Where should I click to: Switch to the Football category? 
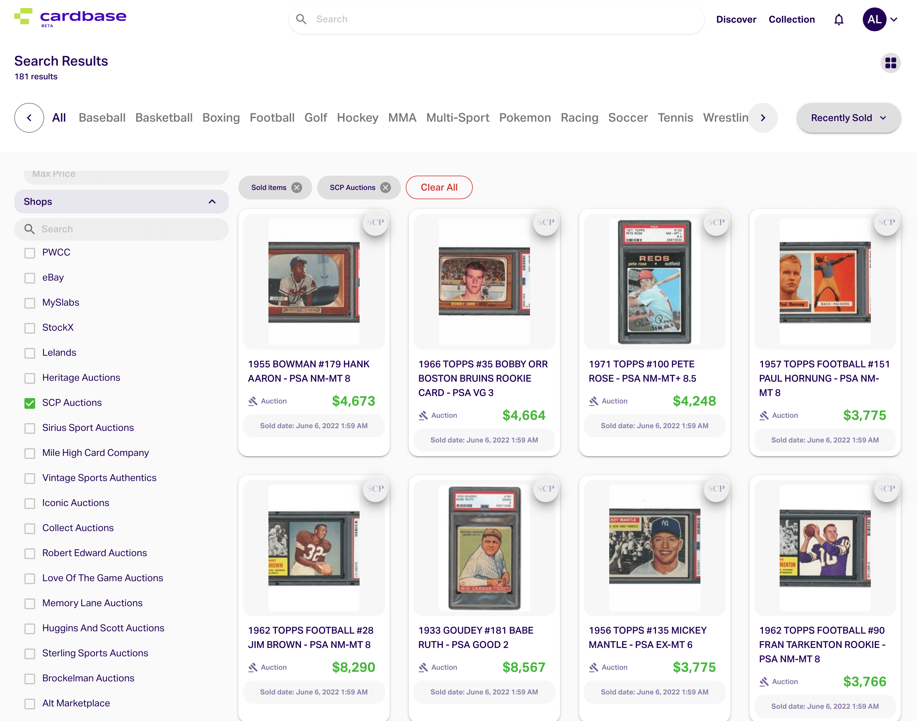272,118
